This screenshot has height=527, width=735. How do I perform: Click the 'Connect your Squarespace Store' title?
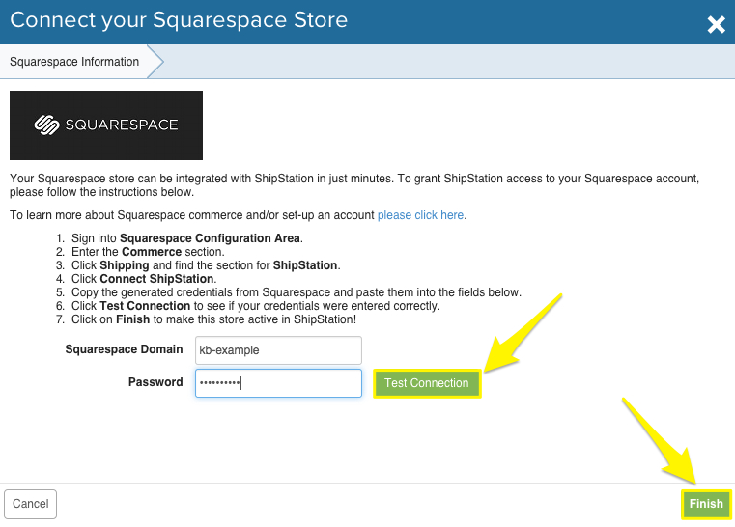click(x=179, y=20)
